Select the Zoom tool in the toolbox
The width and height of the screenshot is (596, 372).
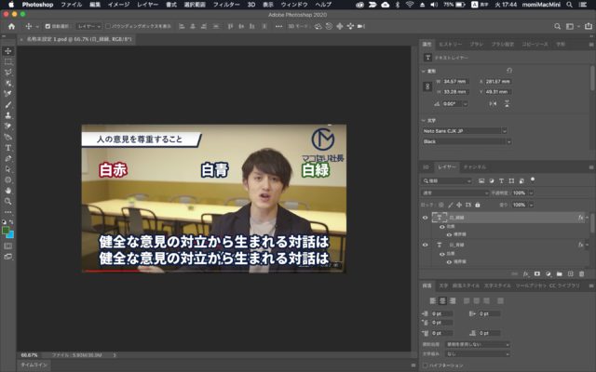tap(8, 201)
